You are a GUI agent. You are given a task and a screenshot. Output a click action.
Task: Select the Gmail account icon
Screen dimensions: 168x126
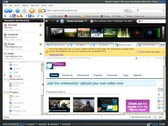6,54
